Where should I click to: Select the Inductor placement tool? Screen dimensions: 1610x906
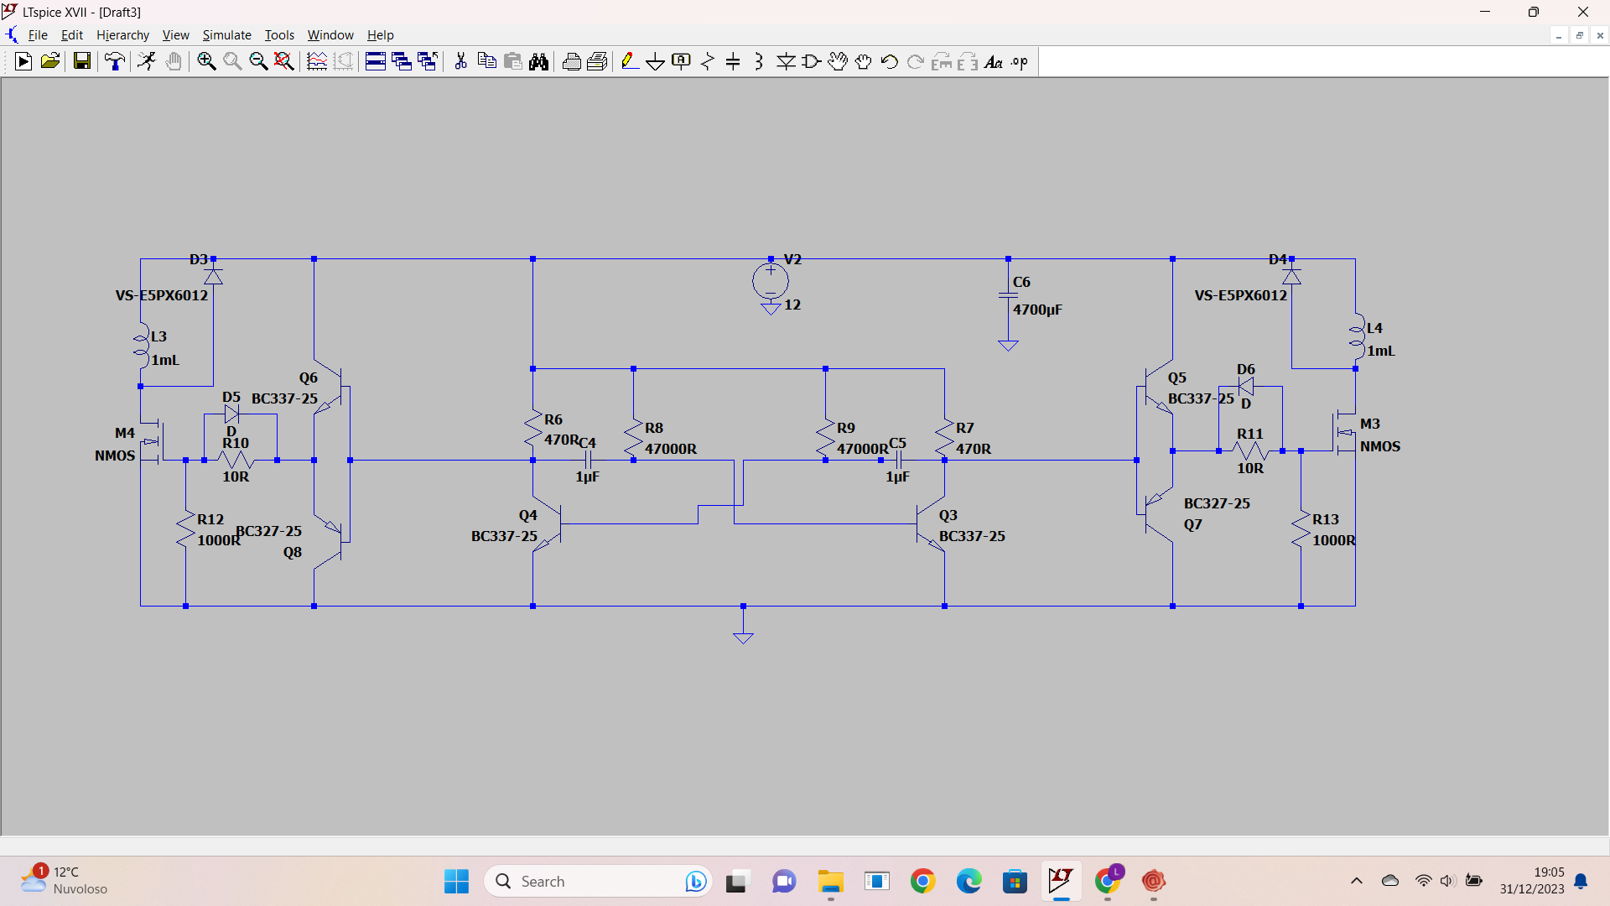[759, 61]
